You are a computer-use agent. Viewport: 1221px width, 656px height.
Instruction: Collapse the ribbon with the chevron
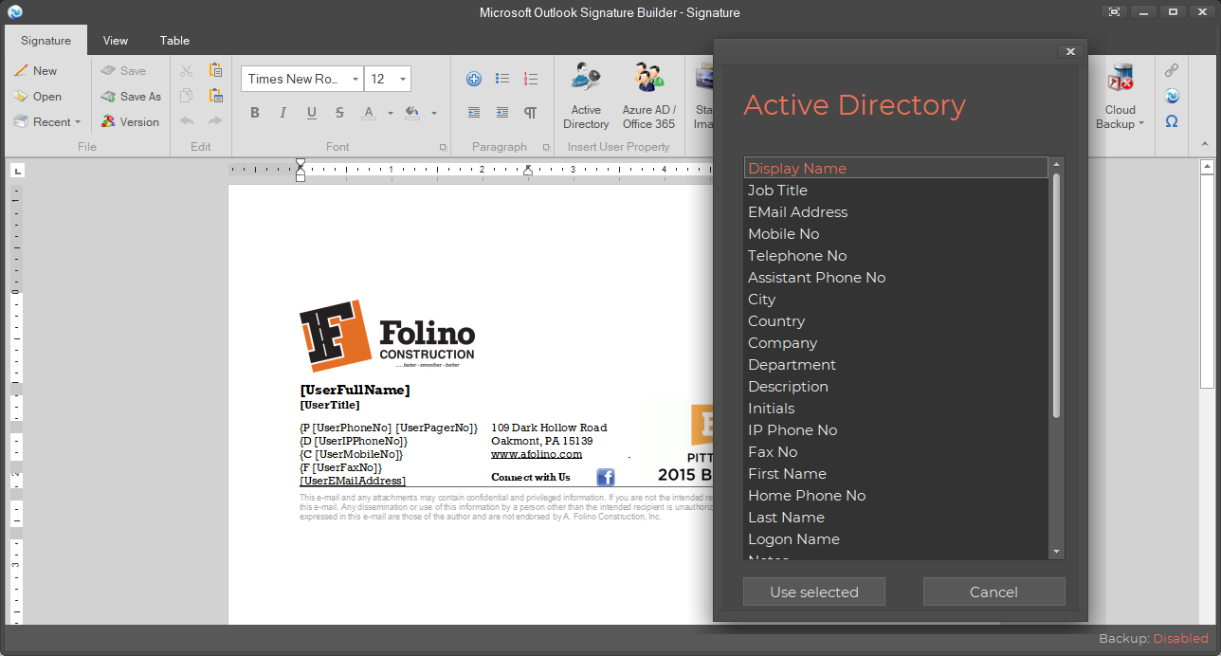[x=1206, y=145]
